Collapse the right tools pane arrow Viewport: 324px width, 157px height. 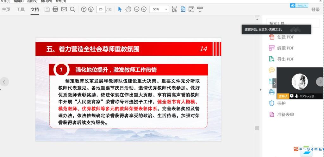click(261, 90)
